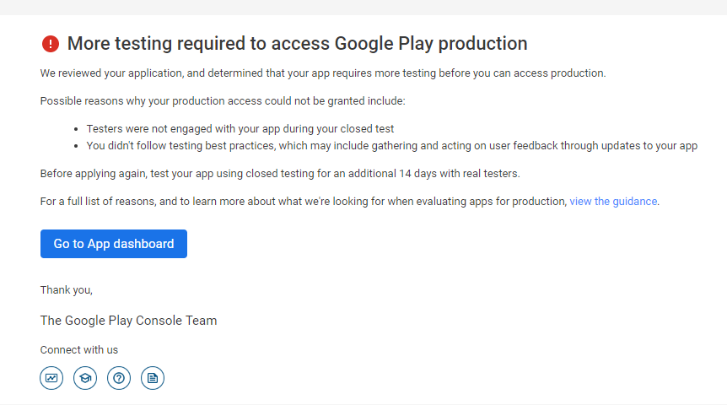727x405 pixels.
Task: Click the "Testers were not engaged" bullet item
Action: point(240,129)
